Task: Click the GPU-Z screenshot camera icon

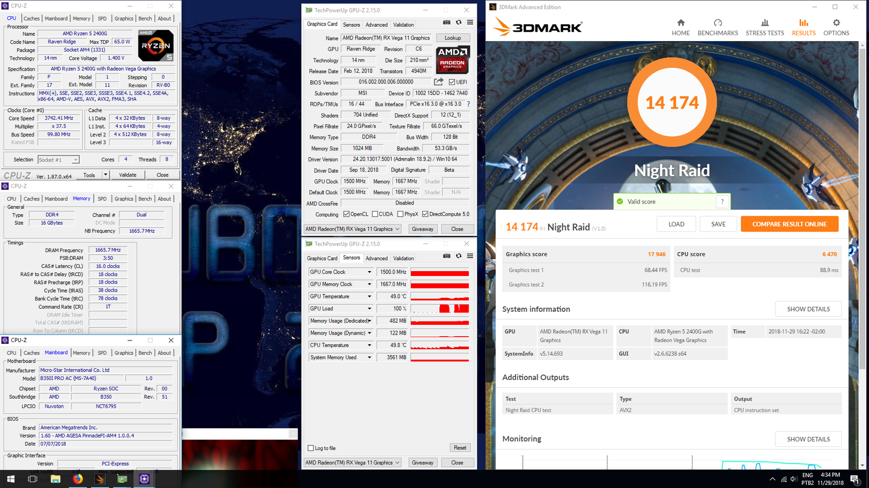Action: [446, 23]
